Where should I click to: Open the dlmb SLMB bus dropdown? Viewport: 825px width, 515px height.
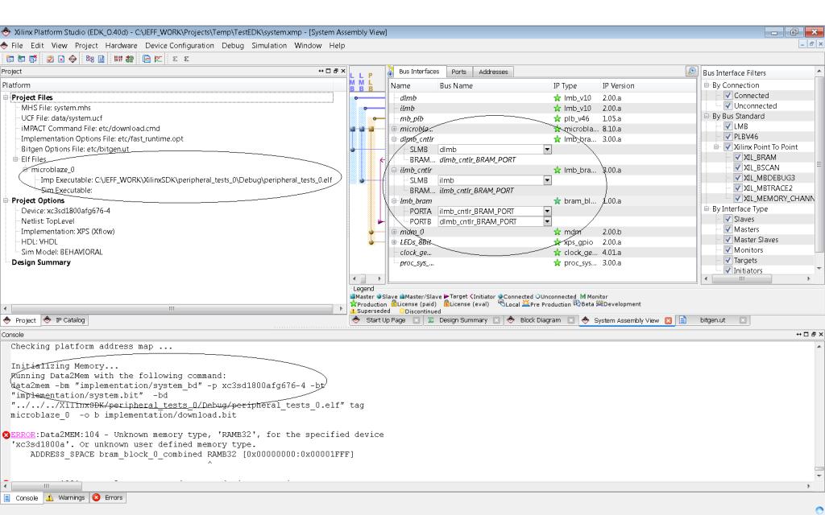tap(548, 150)
